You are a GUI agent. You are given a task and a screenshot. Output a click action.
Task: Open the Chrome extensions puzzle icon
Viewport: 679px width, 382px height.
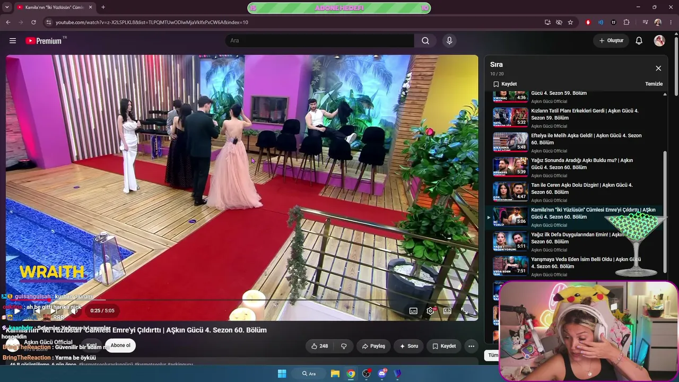(626, 22)
